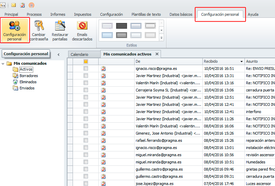Sort by the De column header
The width and height of the screenshot is (275, 186).
(168, 61)
